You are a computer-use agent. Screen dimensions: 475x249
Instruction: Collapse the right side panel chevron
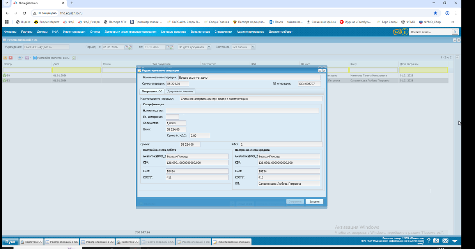[457, 57]
